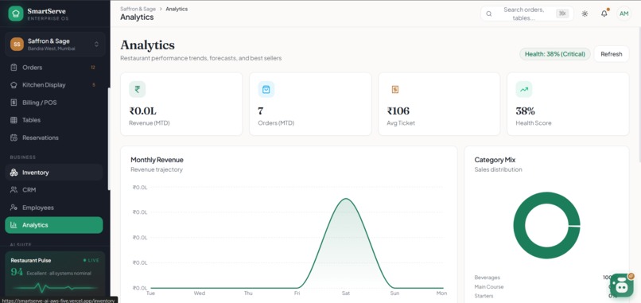Click the Refresh button
This screenshot has height=303, width=641.
612,54
